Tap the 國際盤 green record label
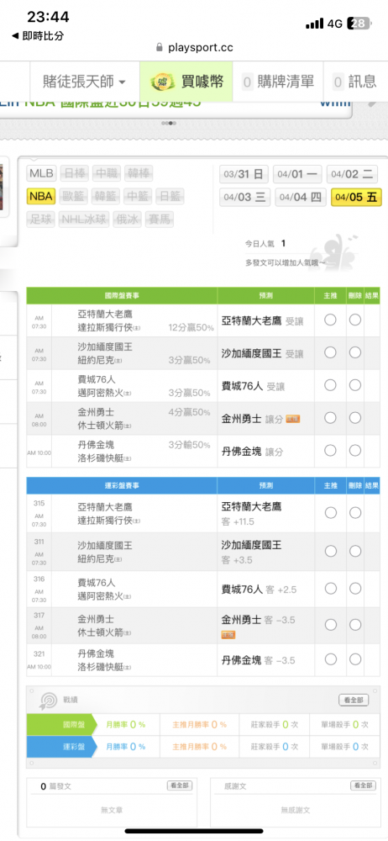The width and height of the screenshot is (388, 841). [61, 725]
